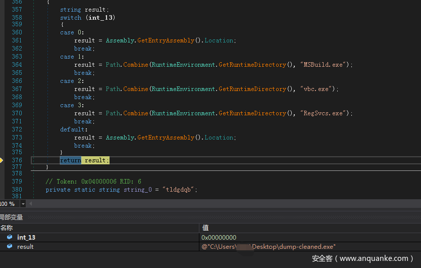Click the 局部变量 panel title
Image resolution: width=421 pixels, height=268 pixels.
tap(11, 217)
